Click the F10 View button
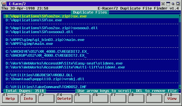The height and width of the screenshot is (106, 182). [172, 98]
